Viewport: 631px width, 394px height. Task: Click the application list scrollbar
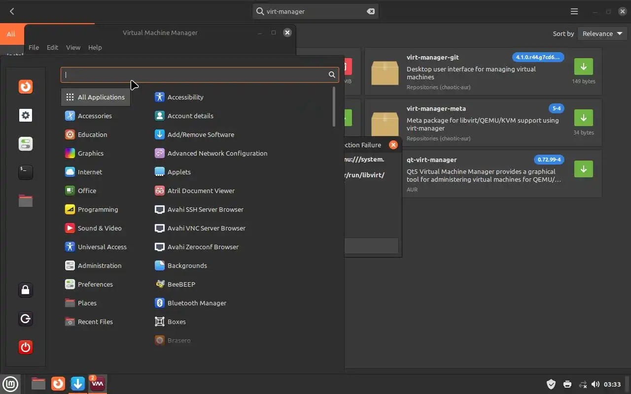334,106
